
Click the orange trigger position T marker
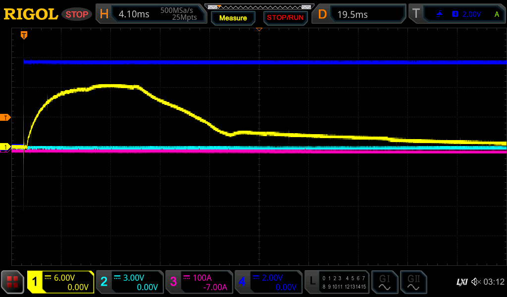point(23,35)
